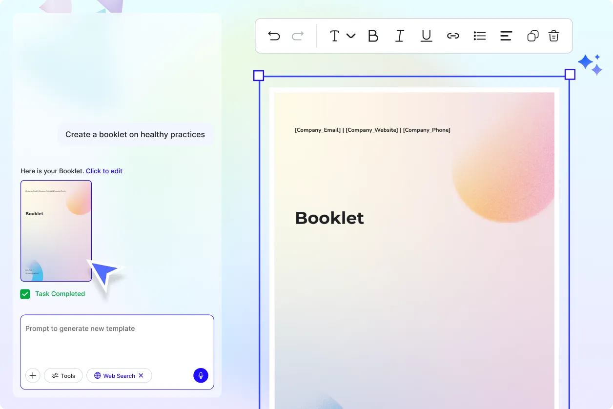Screen dimensions: 613x409
Task: Insert a hyperlink with the link icon
Action: 453,36
